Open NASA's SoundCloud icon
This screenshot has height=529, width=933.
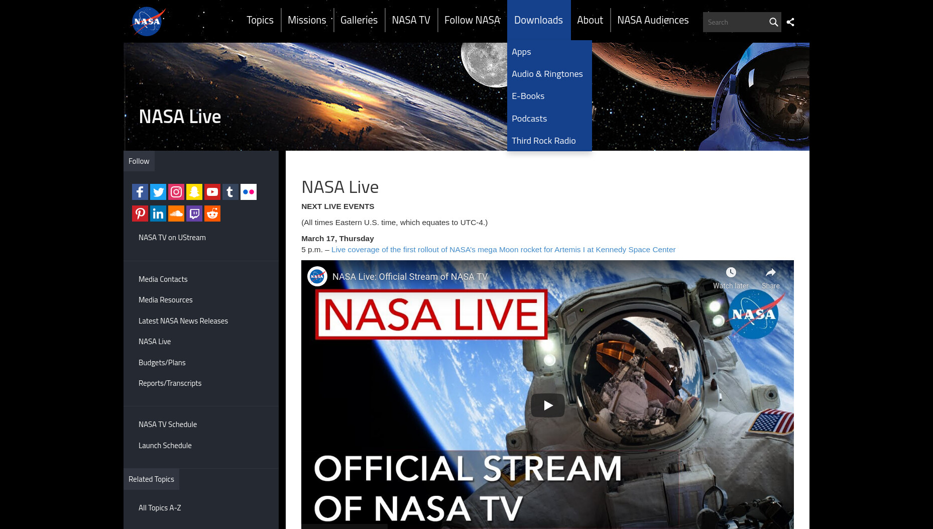[x=176, y=214]
